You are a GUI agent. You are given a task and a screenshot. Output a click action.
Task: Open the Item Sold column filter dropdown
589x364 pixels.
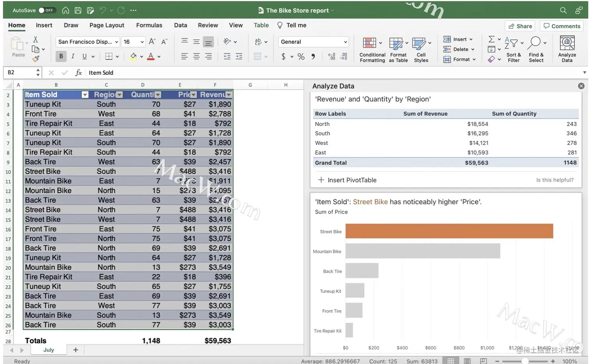pyautogui.click(x=85, y=95)
